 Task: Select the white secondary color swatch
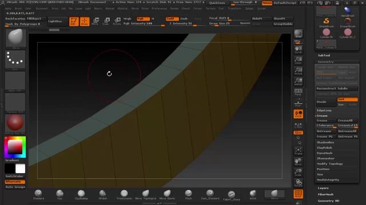[21, 169]
